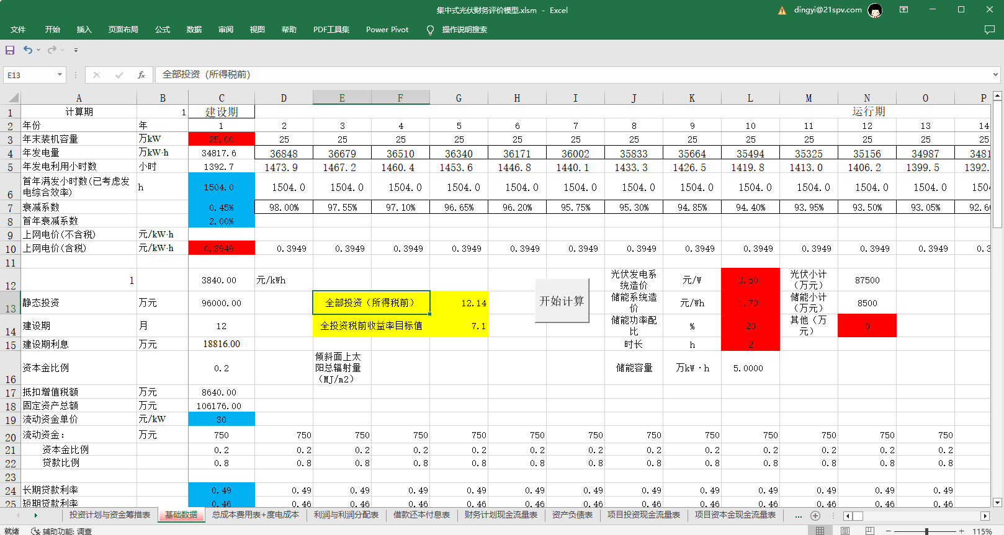
Task: Click the zoom slider handle
Action: pos(926,531)
